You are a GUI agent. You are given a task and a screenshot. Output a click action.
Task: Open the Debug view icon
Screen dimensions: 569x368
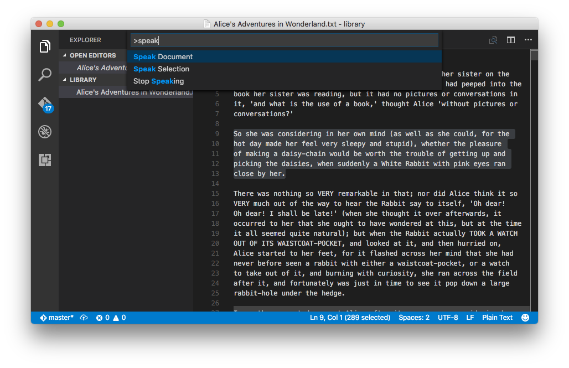click(x=45, y=132)
